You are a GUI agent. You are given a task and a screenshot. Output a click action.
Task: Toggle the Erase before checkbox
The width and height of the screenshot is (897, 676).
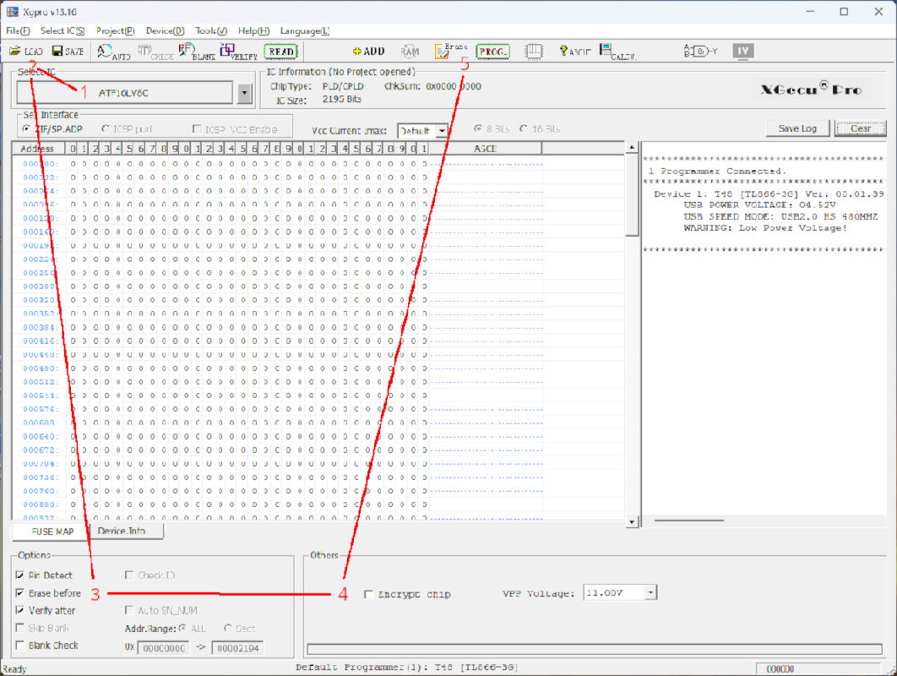20,592
